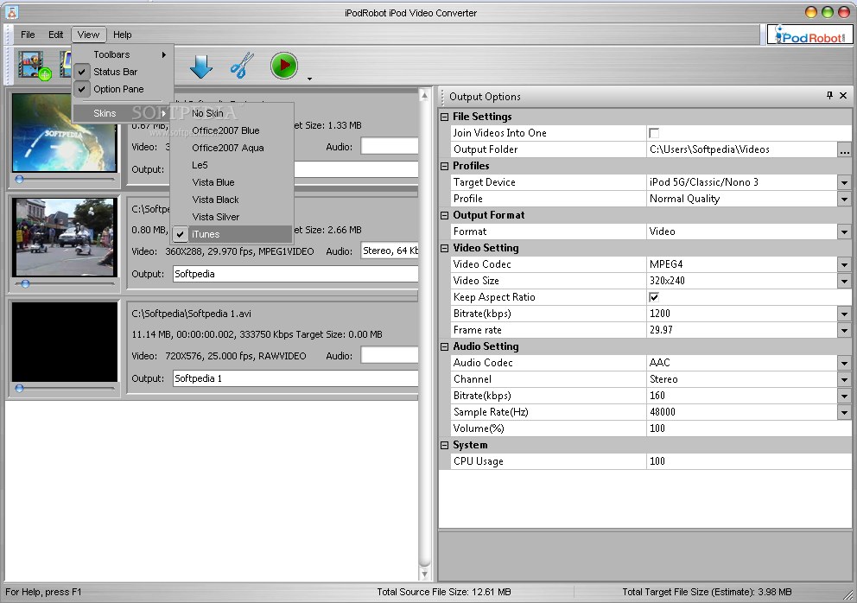
Task: Select the street scene video thumbnail
Action: [x=65, y=238]
